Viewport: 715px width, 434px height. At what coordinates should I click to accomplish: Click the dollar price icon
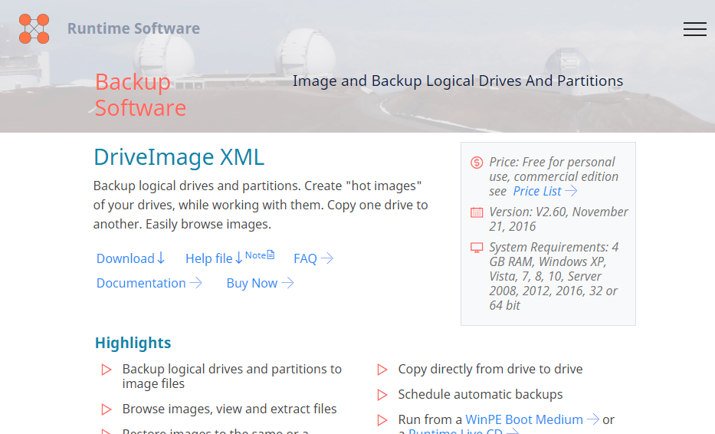(x=477, y=163)
